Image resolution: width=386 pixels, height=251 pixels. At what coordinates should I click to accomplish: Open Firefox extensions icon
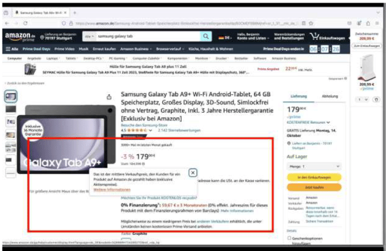tap(368, 23)
